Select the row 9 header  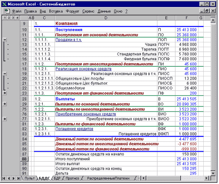[x=24, y=23]
